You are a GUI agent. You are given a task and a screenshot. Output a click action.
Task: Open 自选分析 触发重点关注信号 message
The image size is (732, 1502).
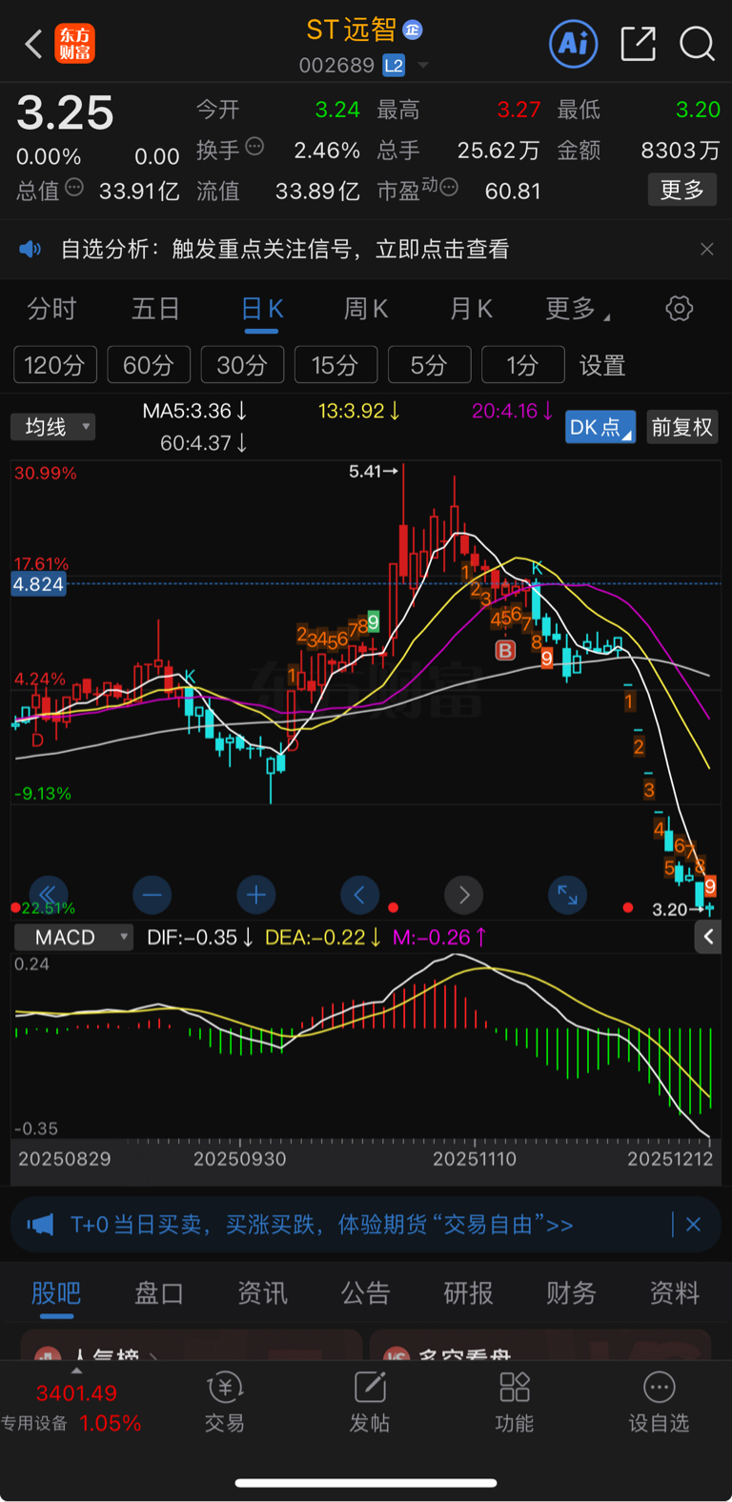(285, 250)
